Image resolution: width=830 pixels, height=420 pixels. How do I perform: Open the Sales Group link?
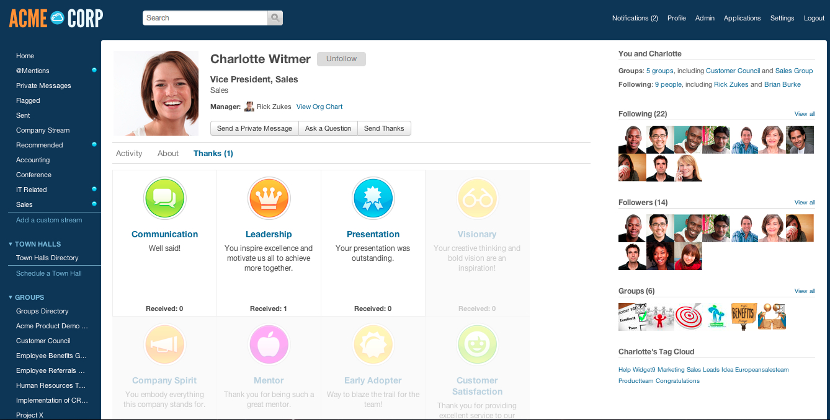794,71
